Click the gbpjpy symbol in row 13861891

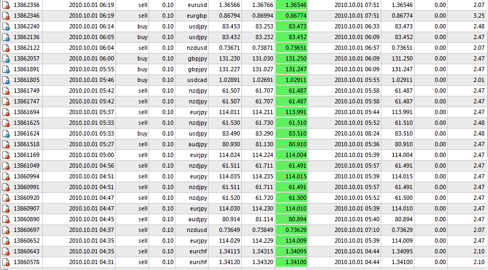coord(198,69)
